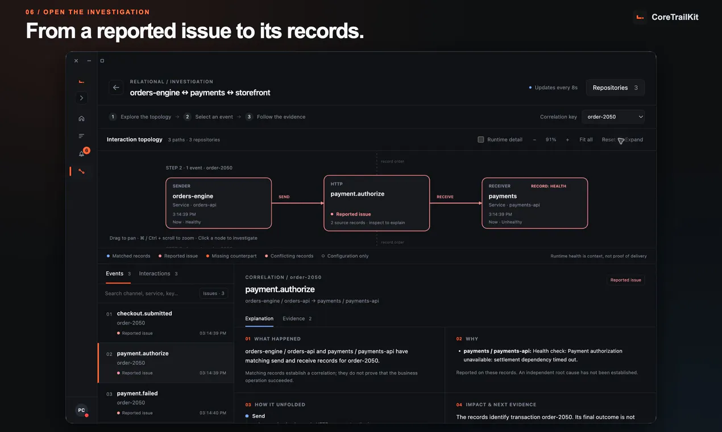Screen dimensions: 722x432
Task: Open notifications bell with 6 badge
Action: 82,153
